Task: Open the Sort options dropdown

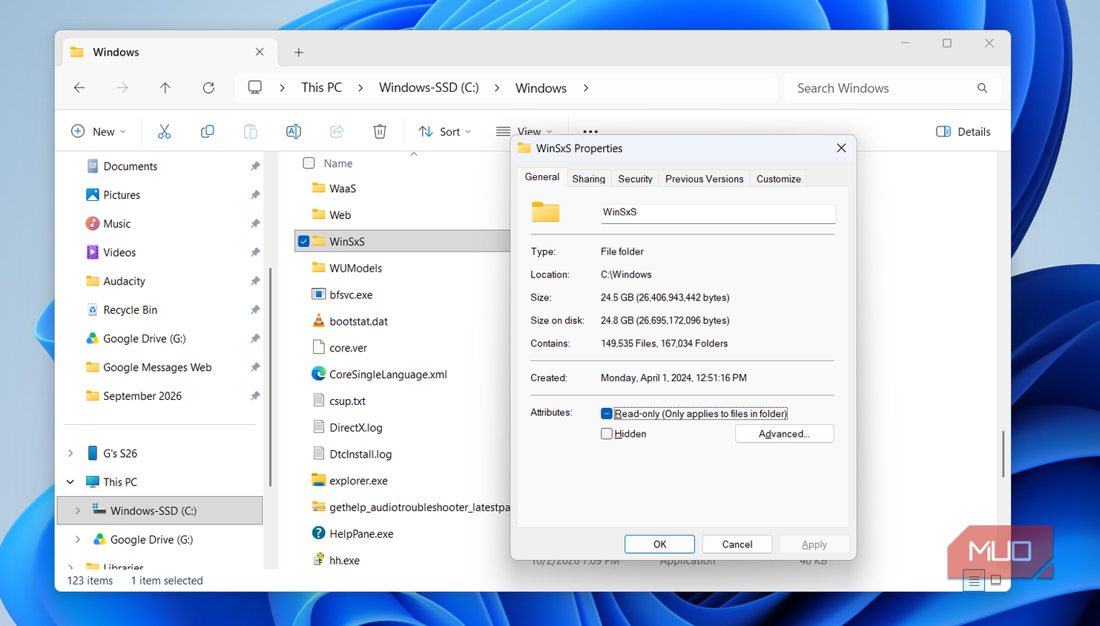Action: pos(444,131)
